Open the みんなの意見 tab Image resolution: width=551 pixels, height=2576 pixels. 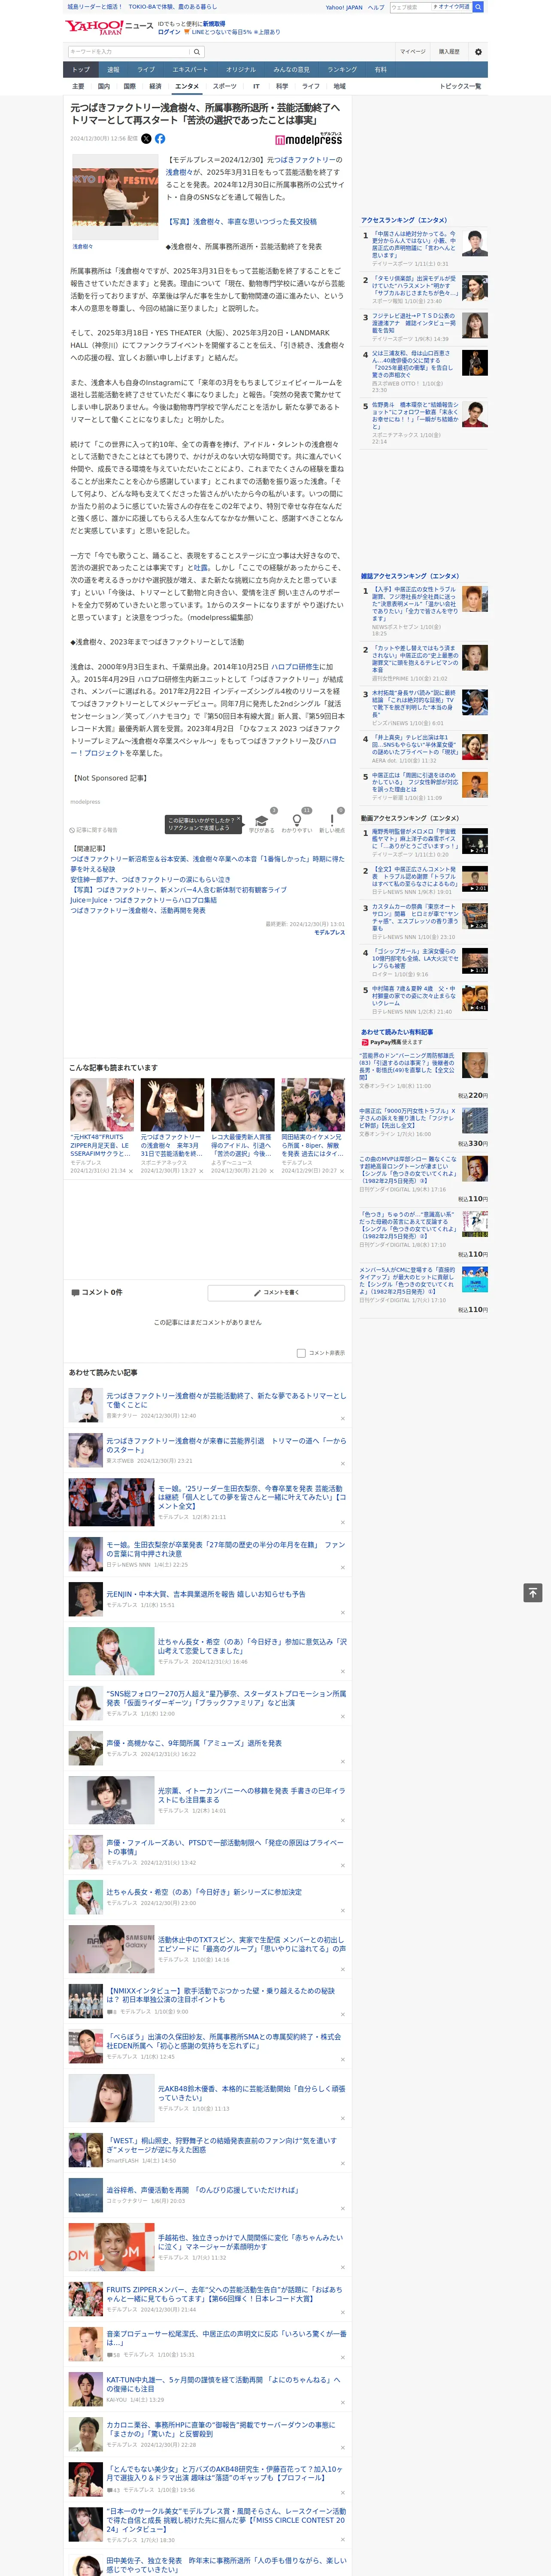[x=292, y=70]
